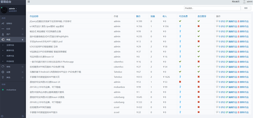Image resolution: width=253 pixels, height=118 pixels.
Task: Click the 控制台 dashboard icon in sidebar
Action: pos(3,24)
